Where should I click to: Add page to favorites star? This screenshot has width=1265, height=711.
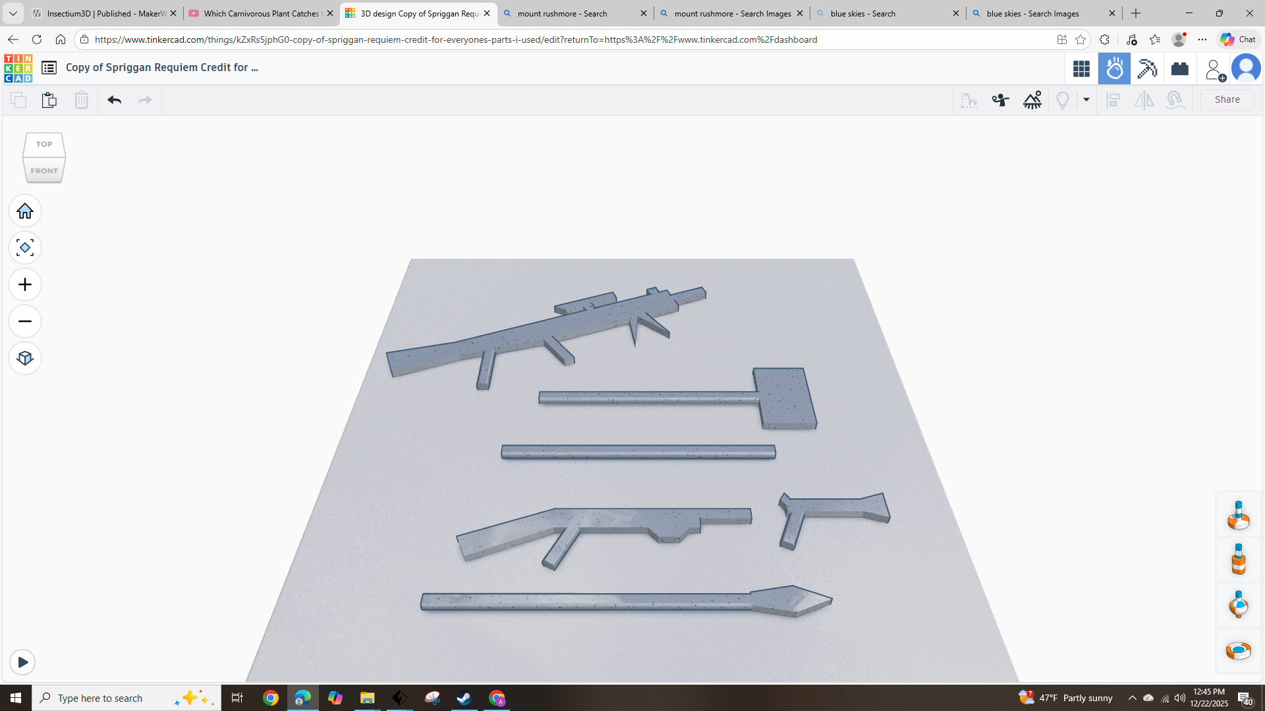(x=1081, y=39)
